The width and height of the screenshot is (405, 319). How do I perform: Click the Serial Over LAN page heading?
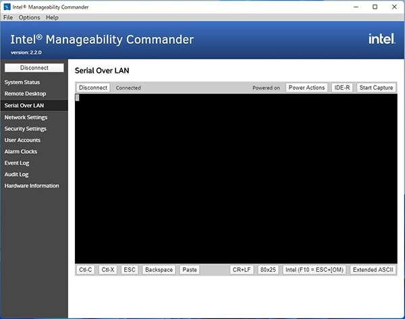pos(102,70)
